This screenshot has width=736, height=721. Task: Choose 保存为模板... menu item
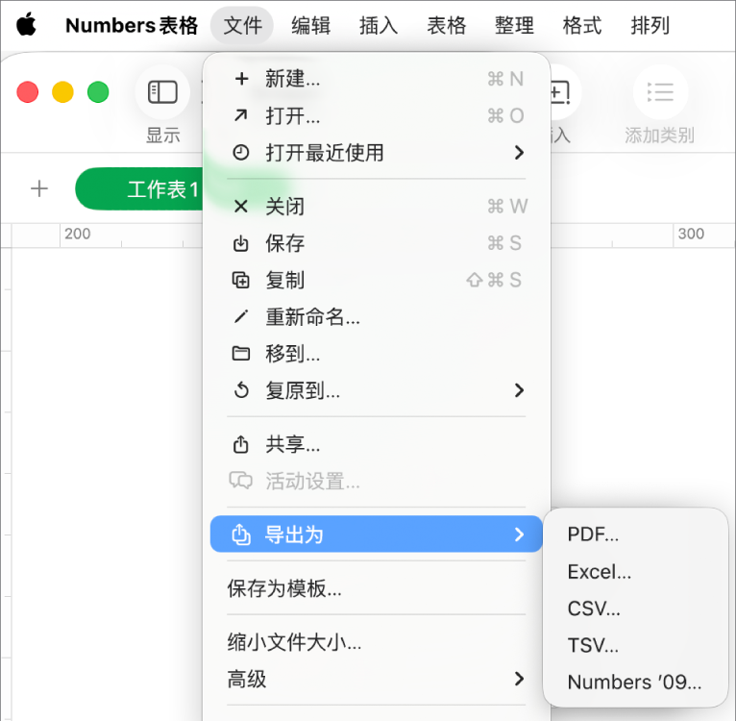[x=377, y=588]
